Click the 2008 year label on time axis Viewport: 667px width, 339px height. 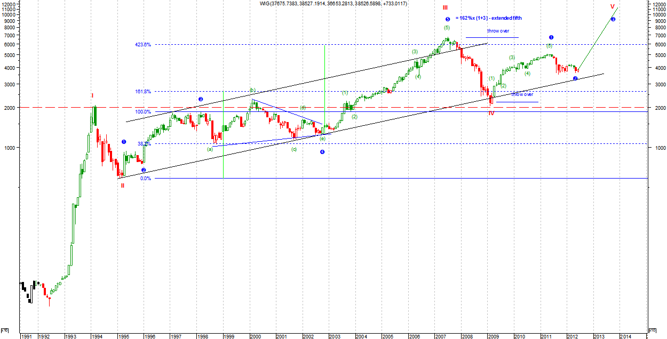(x=466, y=336)
